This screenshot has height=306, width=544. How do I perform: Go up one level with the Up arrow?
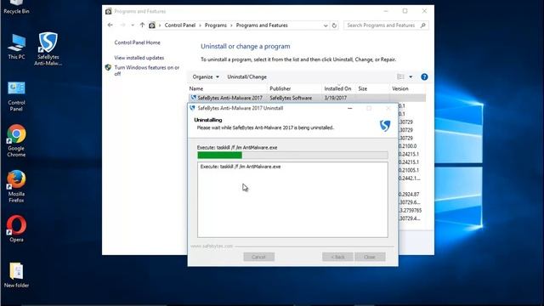pos(142,25)
